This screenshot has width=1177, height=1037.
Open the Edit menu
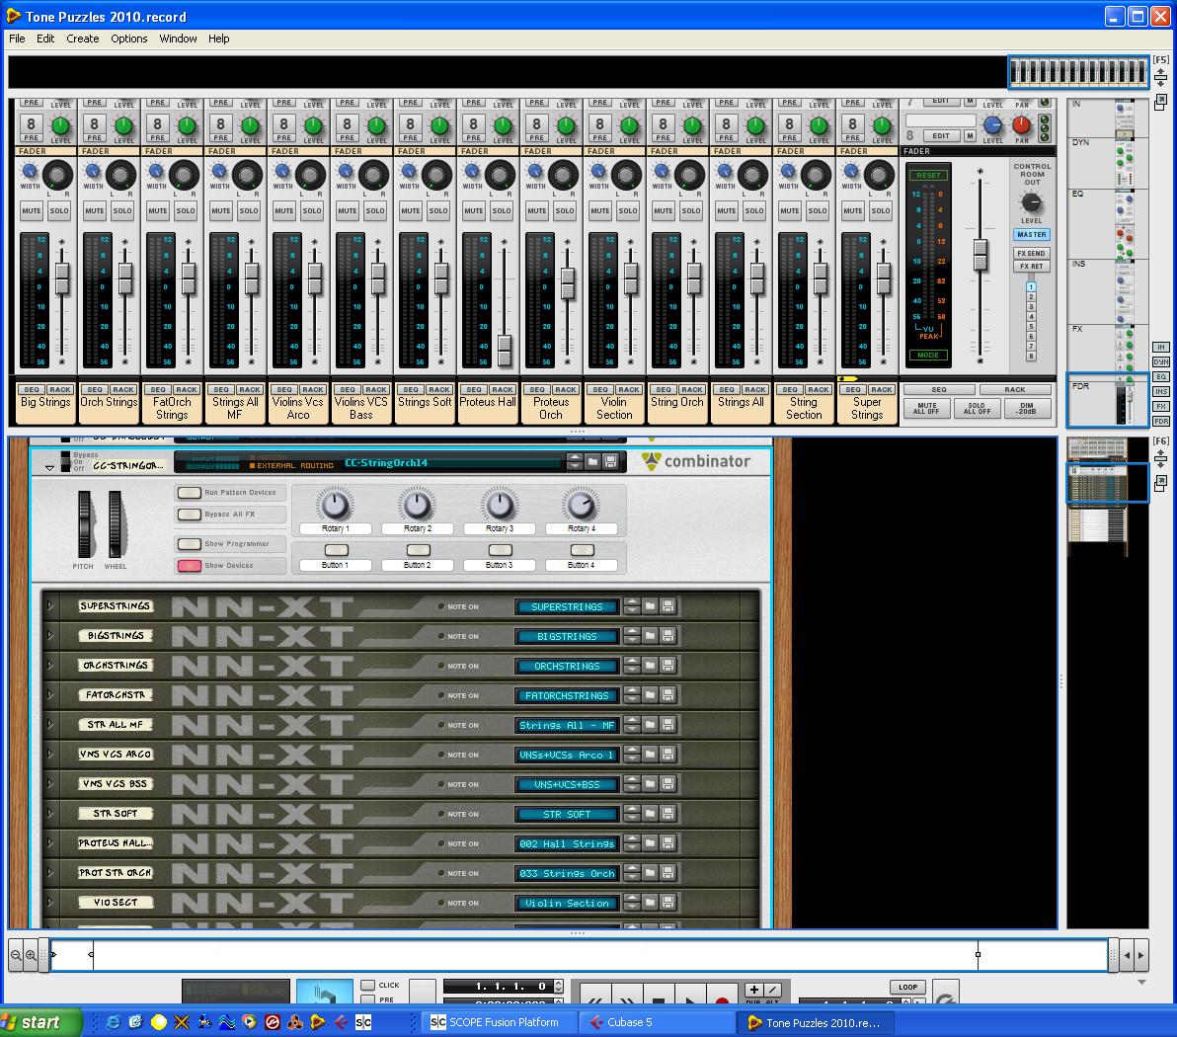point(45,39)
